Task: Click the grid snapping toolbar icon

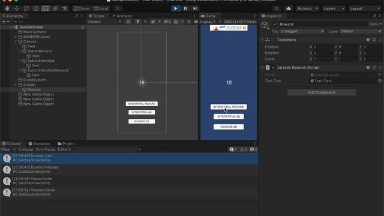Action: 118,8
